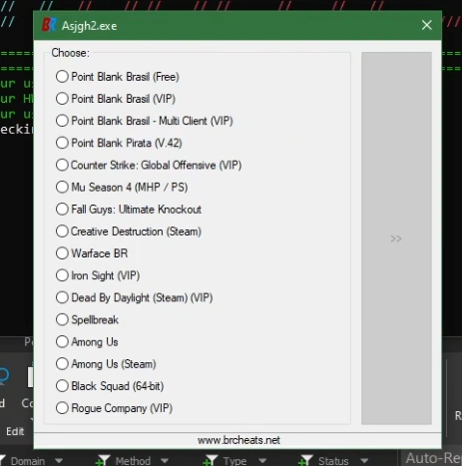The image size is (462, 466).
Task: Click the >> next button panel
Action: 396,238
